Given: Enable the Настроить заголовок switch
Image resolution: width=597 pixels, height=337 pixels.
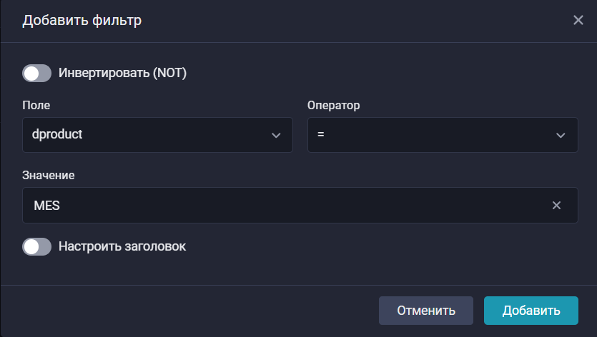Looking at the screenshot, I should (37, 246).
